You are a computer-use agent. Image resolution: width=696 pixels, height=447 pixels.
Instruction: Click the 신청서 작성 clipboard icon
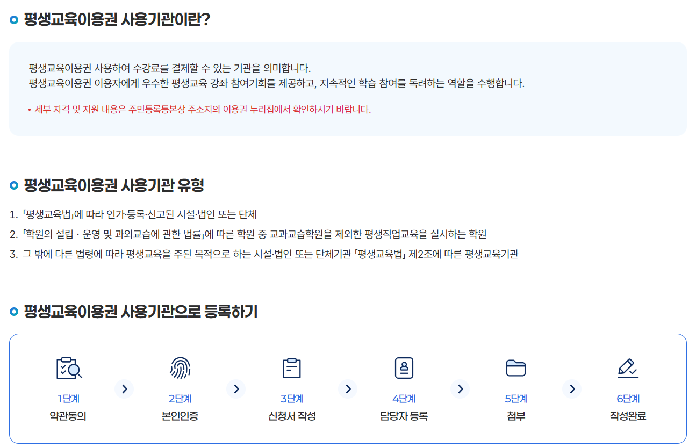coord(292,368)
